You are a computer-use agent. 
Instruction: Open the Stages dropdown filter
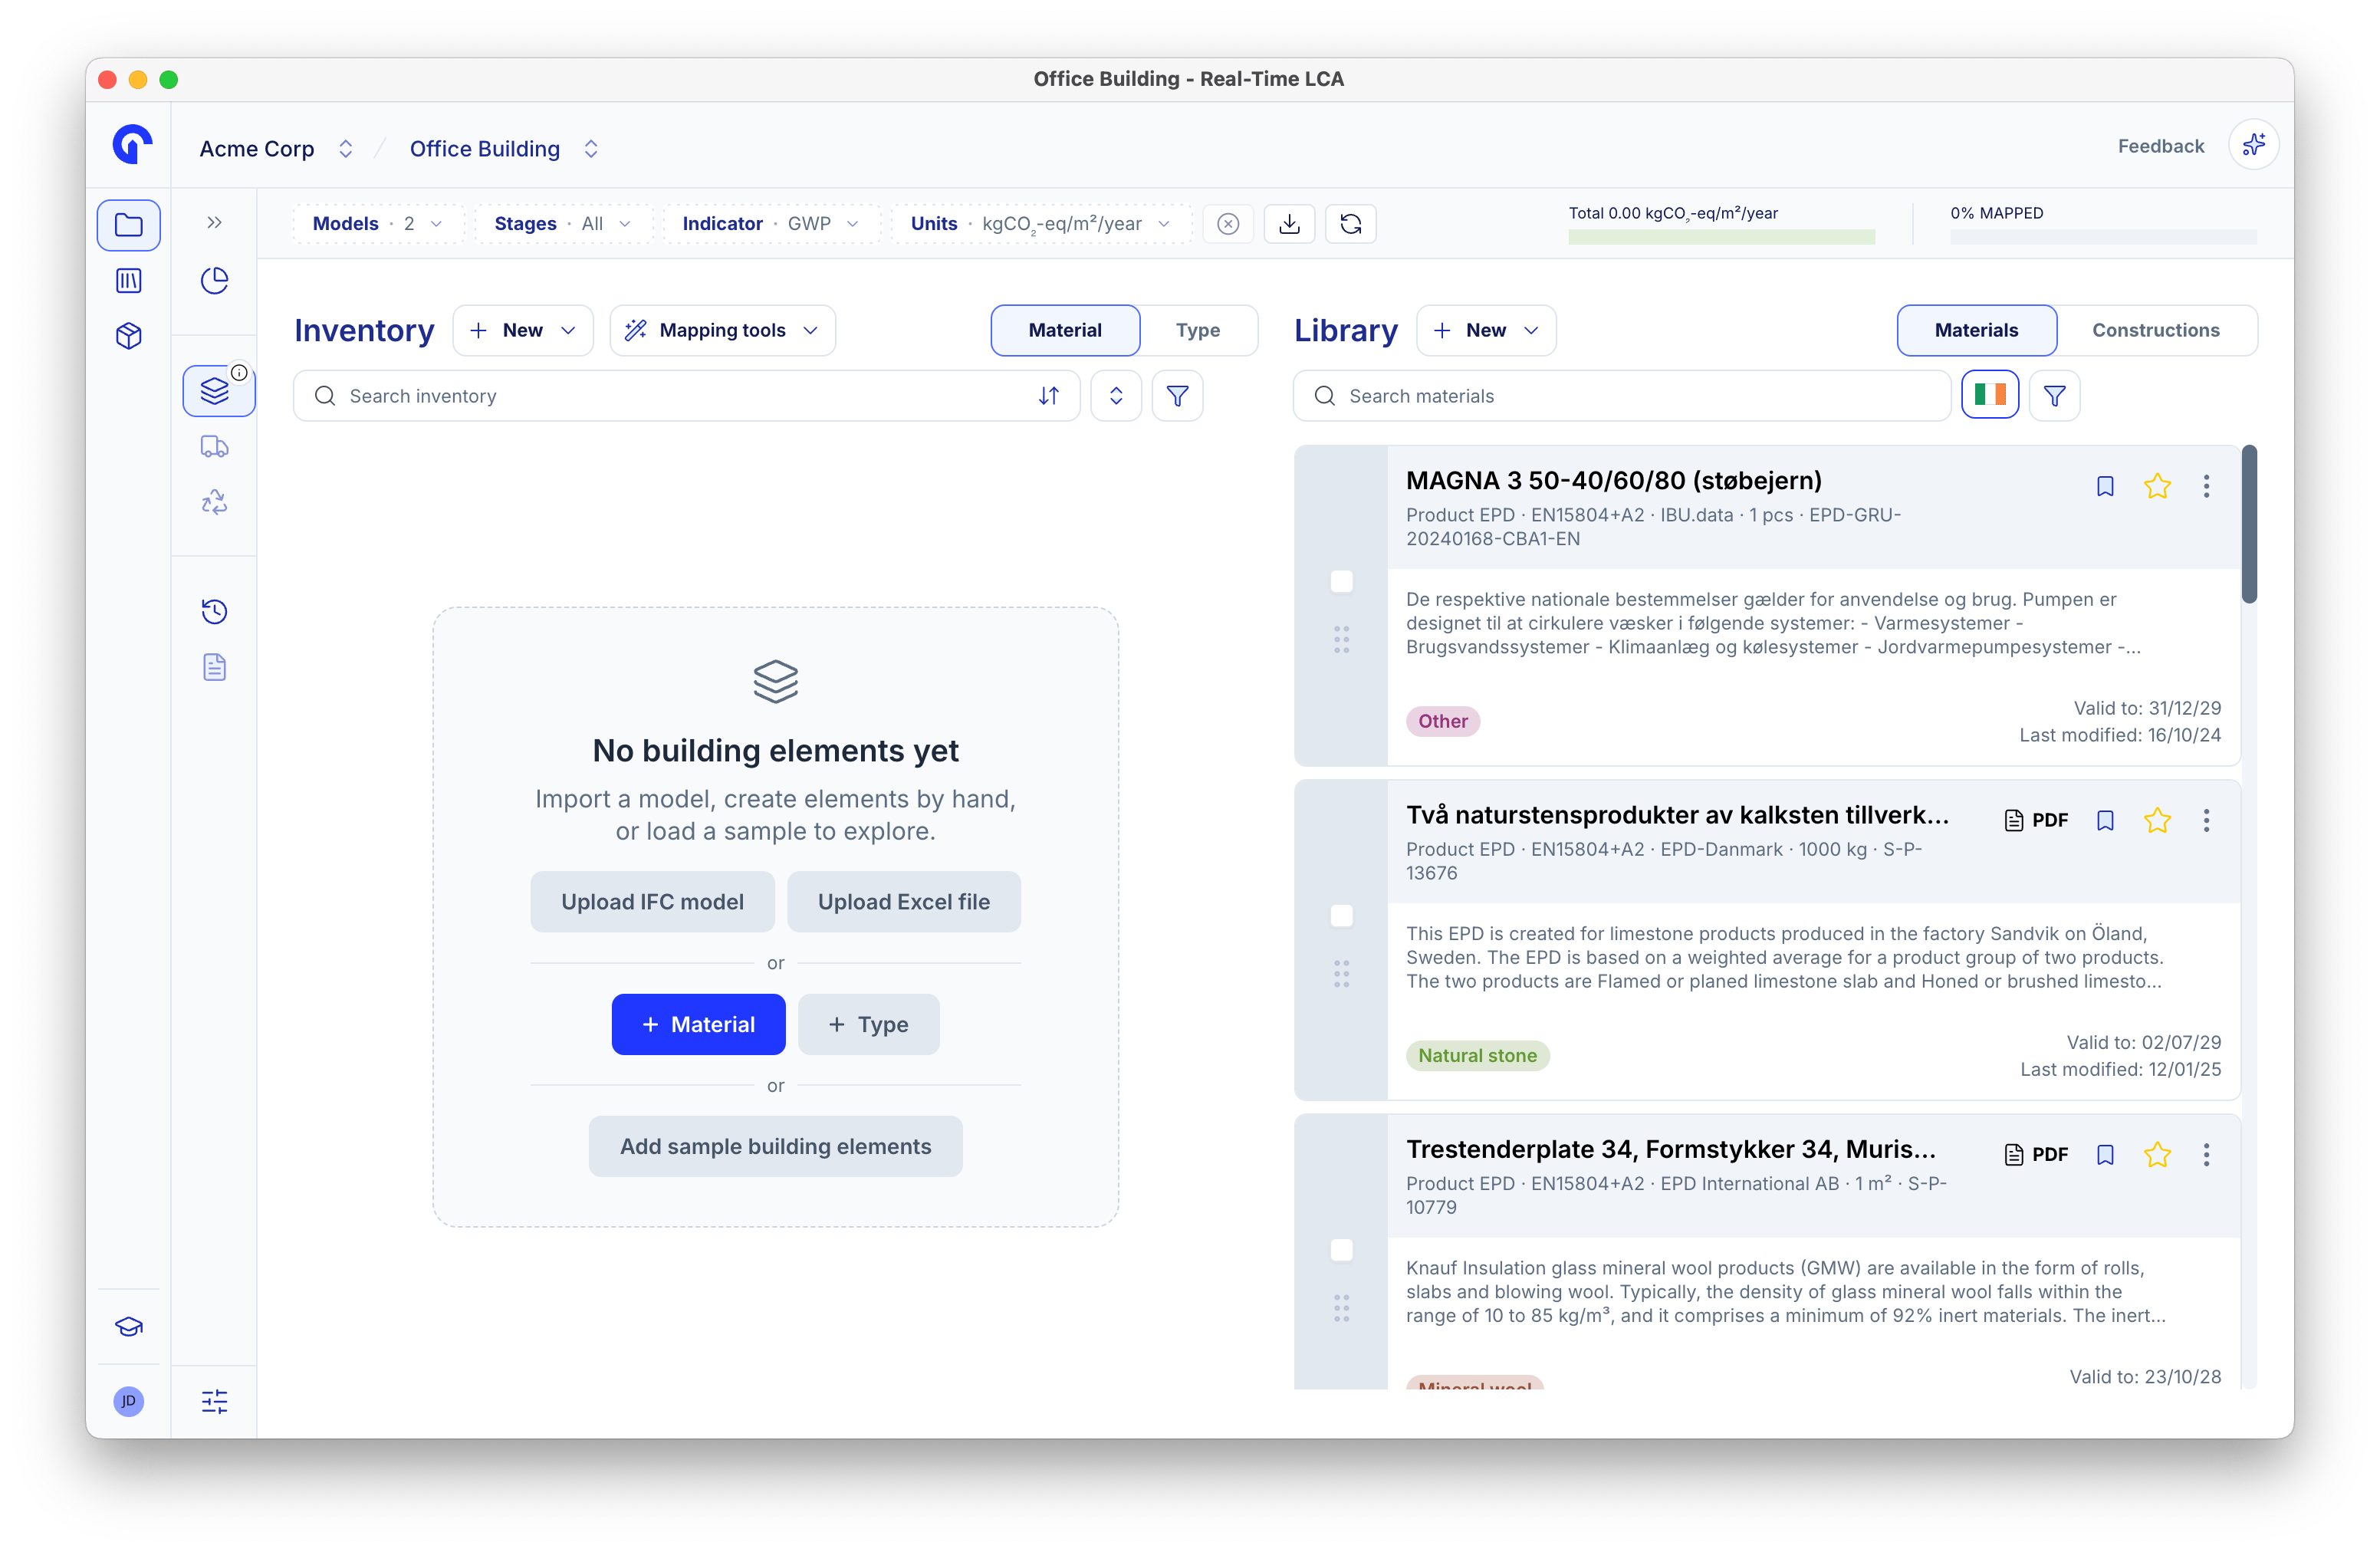coord(563,223)
